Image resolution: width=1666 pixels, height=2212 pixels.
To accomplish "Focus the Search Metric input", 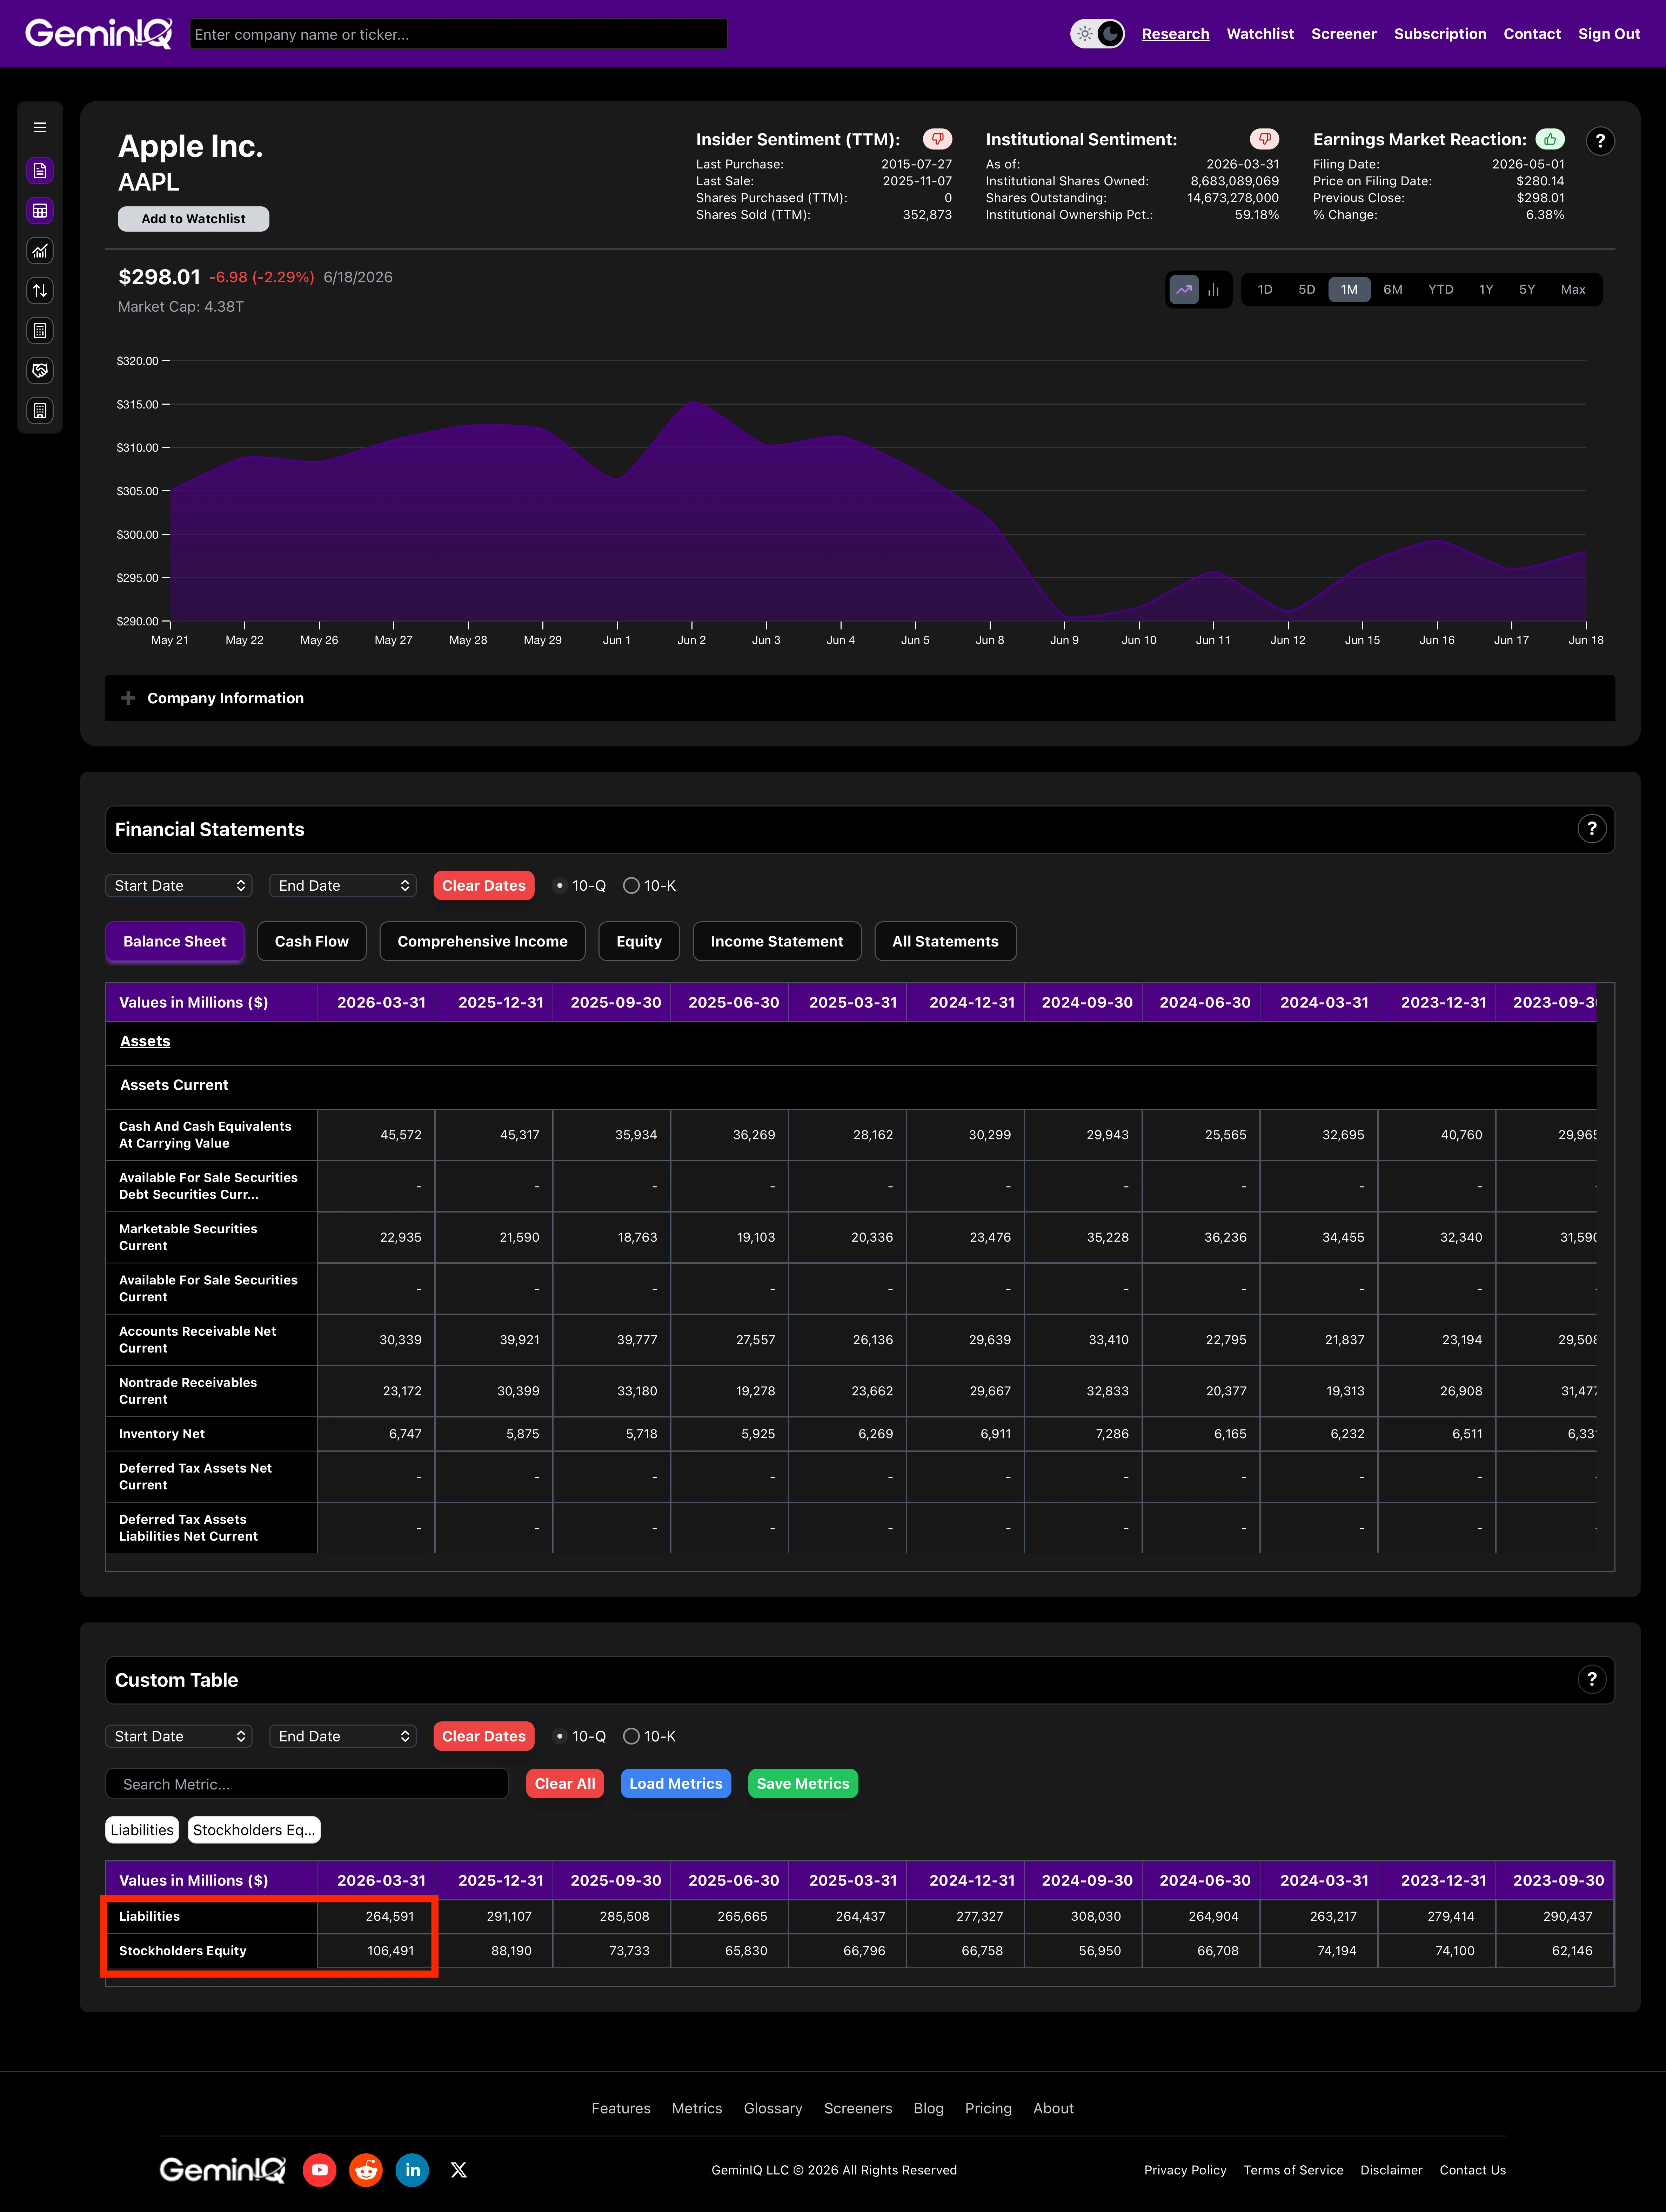I will (307, 1784).
